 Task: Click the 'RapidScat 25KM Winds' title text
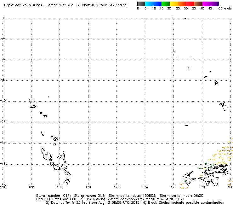[23, 5]
